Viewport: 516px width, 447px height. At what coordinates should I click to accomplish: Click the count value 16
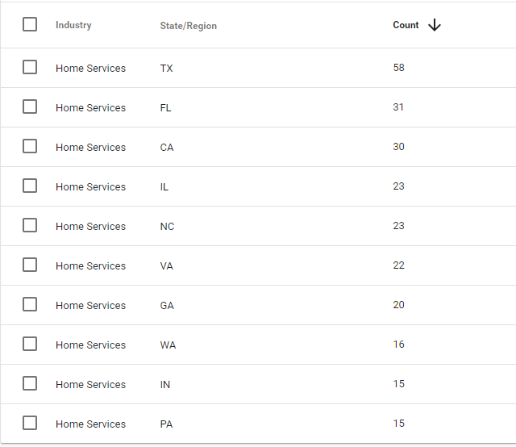(398, 345)
